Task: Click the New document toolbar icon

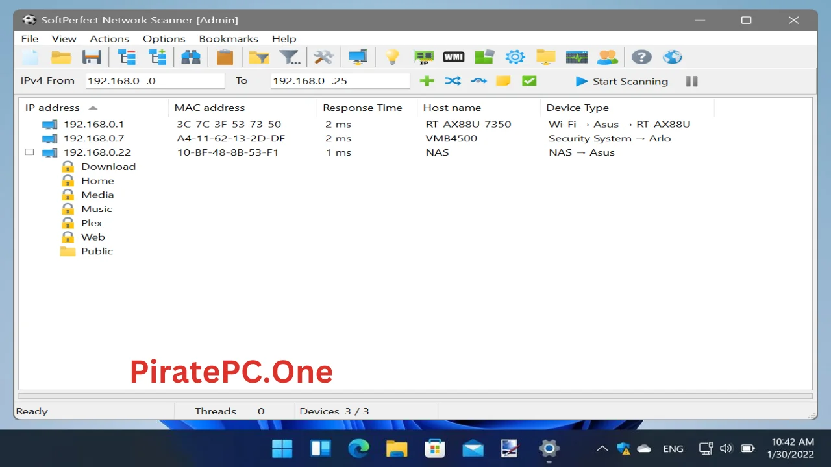Action: pyautogui.click(x=31, y=57)
